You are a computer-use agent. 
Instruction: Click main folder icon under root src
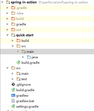(x=18, y=74)
